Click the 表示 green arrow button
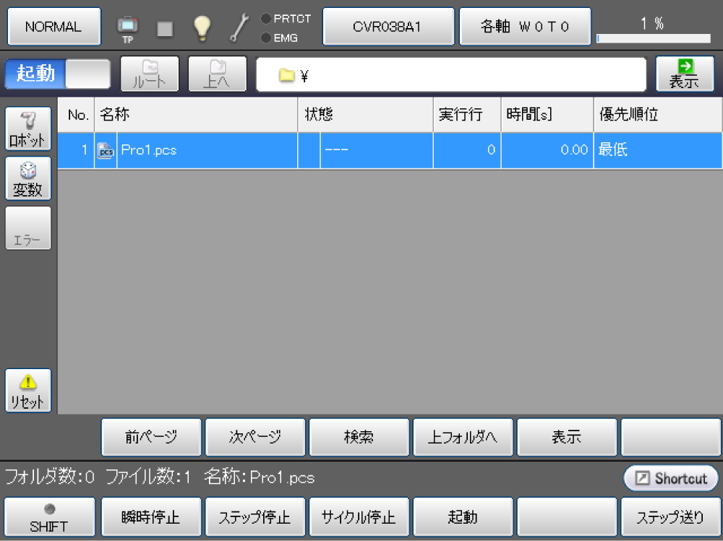 pos(684,74)
